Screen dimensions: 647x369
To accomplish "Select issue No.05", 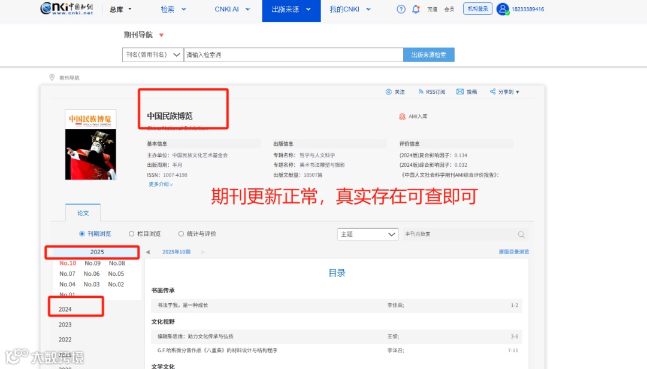I will 116,273.
